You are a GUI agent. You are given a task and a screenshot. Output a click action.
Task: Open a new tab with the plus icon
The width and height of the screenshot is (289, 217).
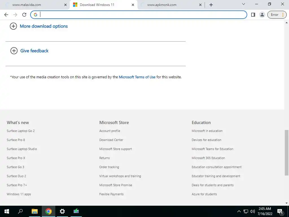tap(211, 5)
